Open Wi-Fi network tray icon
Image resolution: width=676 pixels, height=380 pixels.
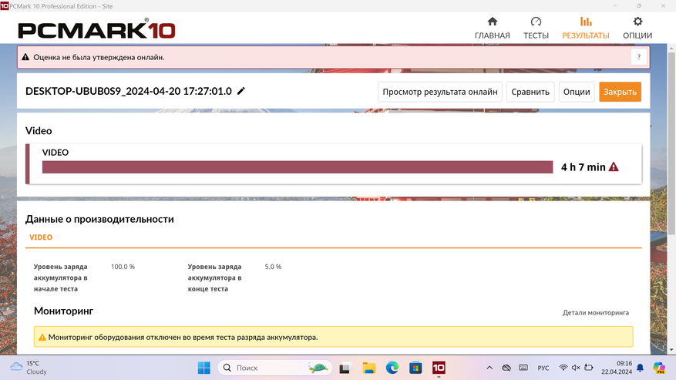(563, 368)
